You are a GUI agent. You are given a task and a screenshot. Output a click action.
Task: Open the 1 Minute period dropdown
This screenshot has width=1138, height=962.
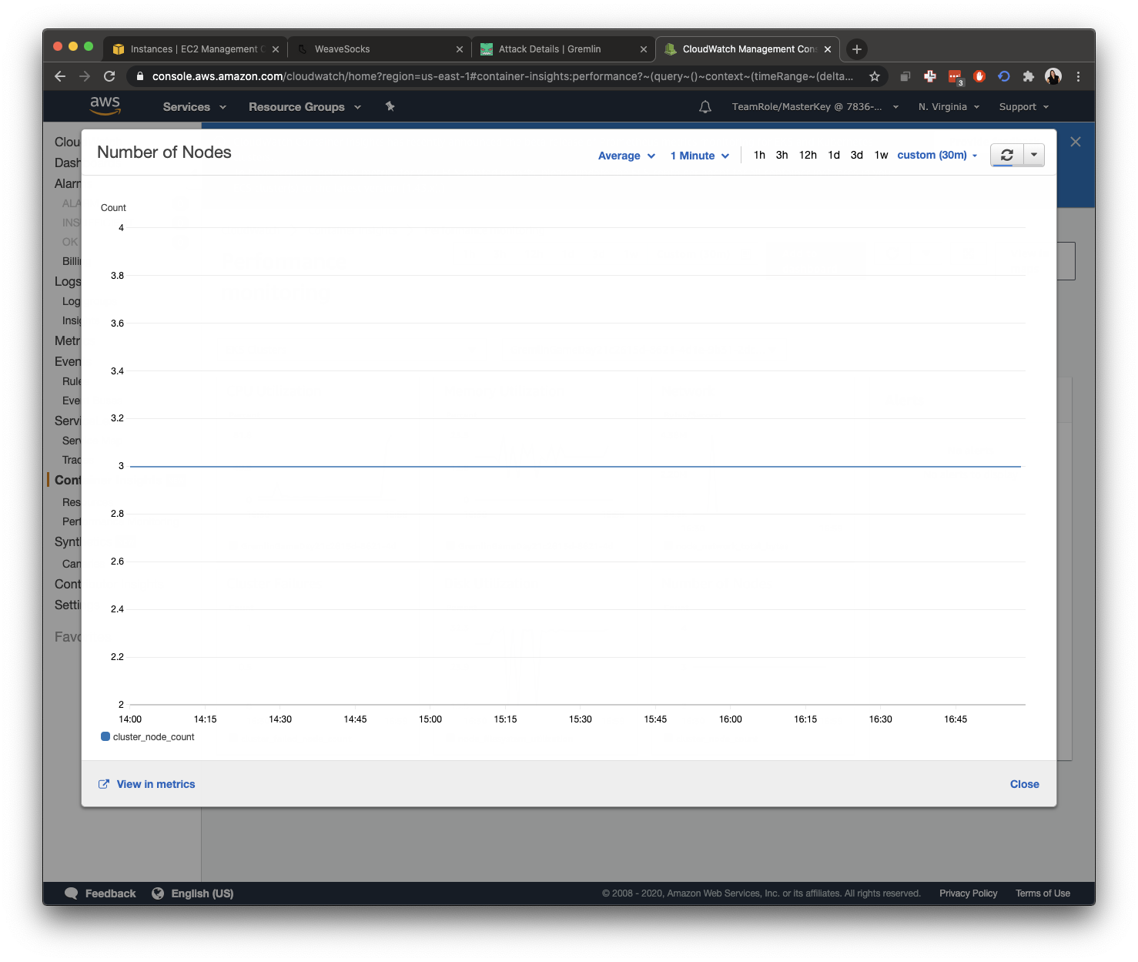pyautogui.click(x=699, y=156)
